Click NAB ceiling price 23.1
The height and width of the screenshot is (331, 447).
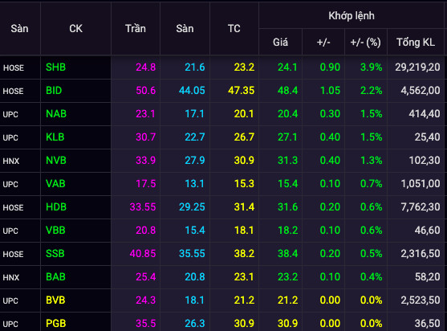pyautogui.click(x=145, y=114)
